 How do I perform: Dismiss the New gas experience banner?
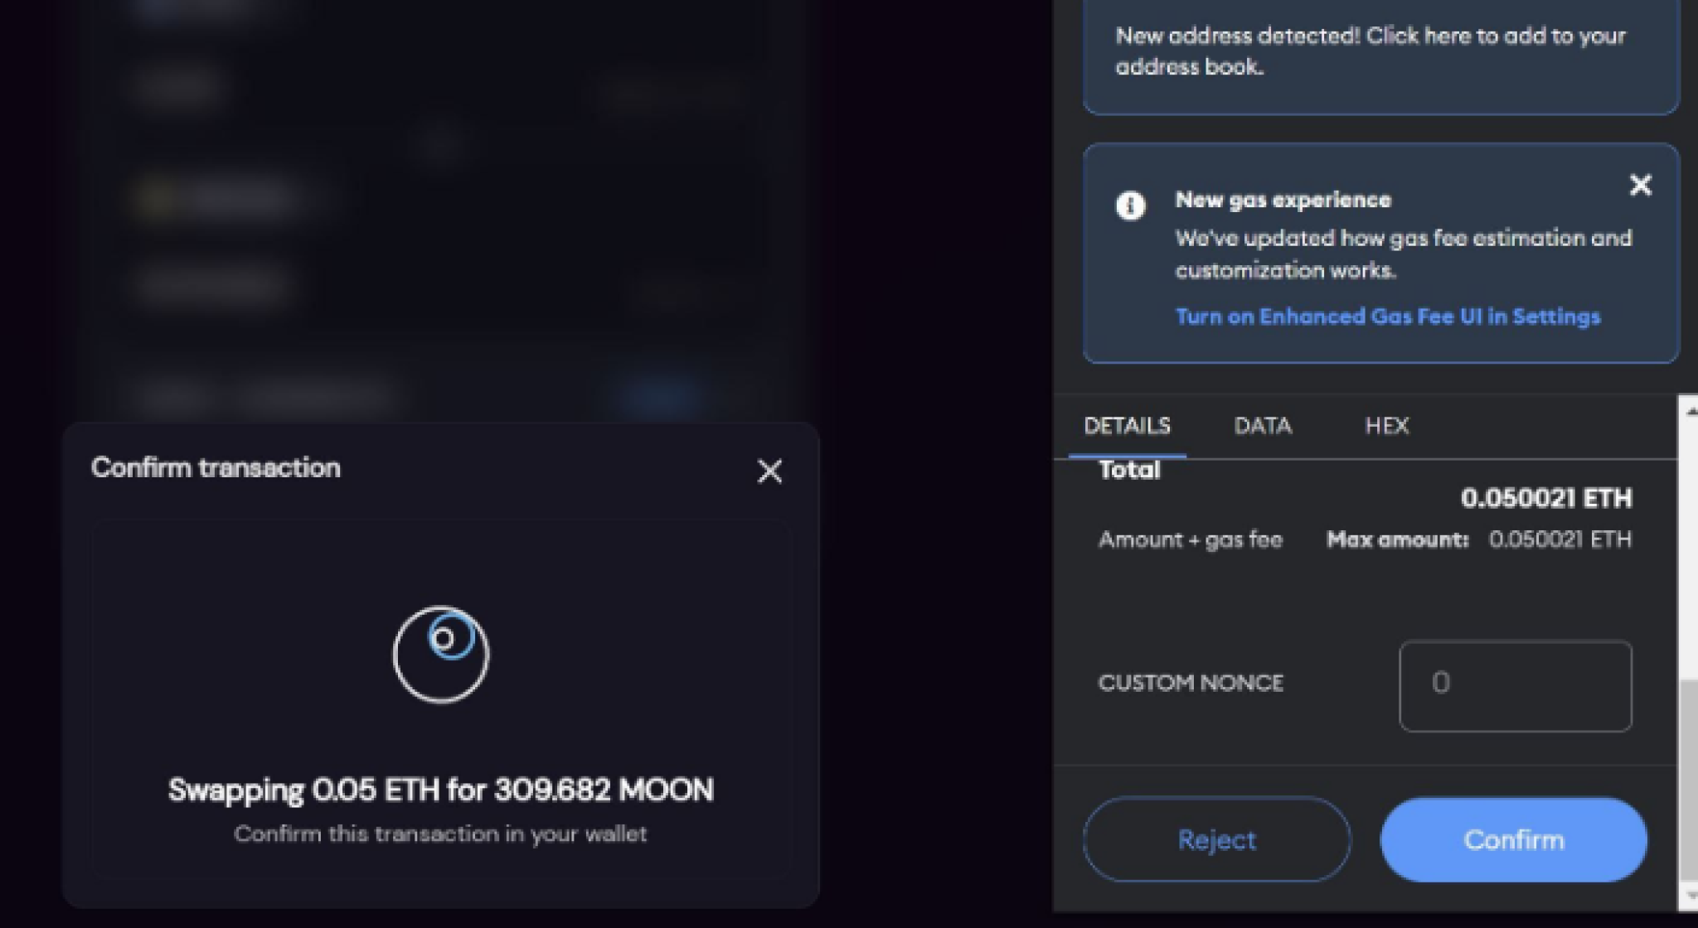(1640, 186)
